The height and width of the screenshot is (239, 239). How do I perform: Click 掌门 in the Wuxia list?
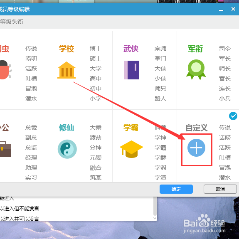[160, 59]
